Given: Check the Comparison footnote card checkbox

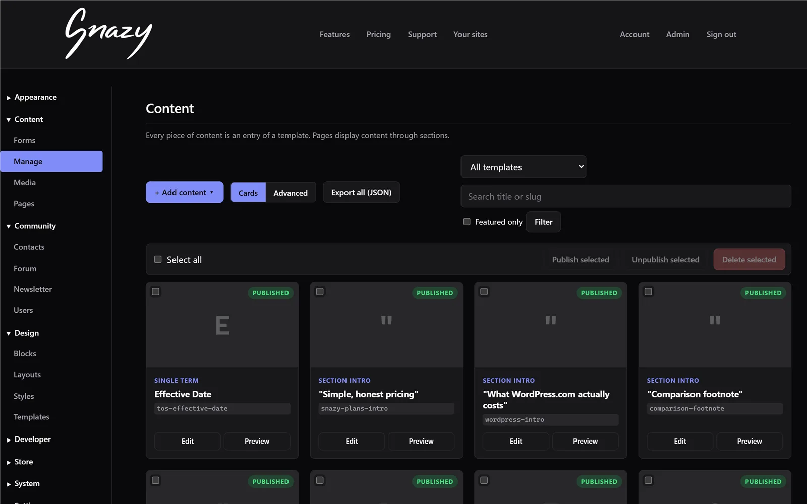Looking at the screenshot, I should [x=648, y=292].
